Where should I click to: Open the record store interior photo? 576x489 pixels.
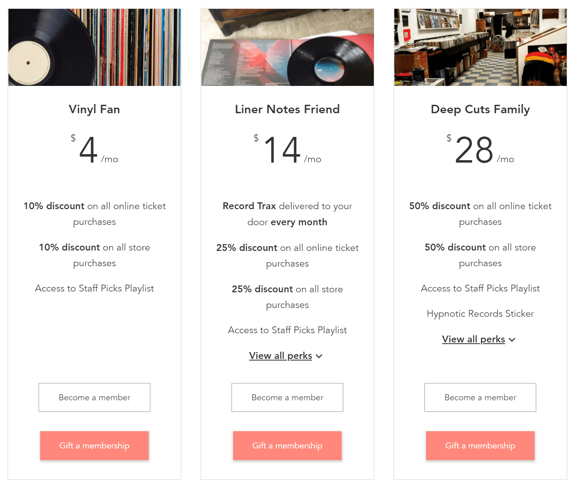point(480,47)
